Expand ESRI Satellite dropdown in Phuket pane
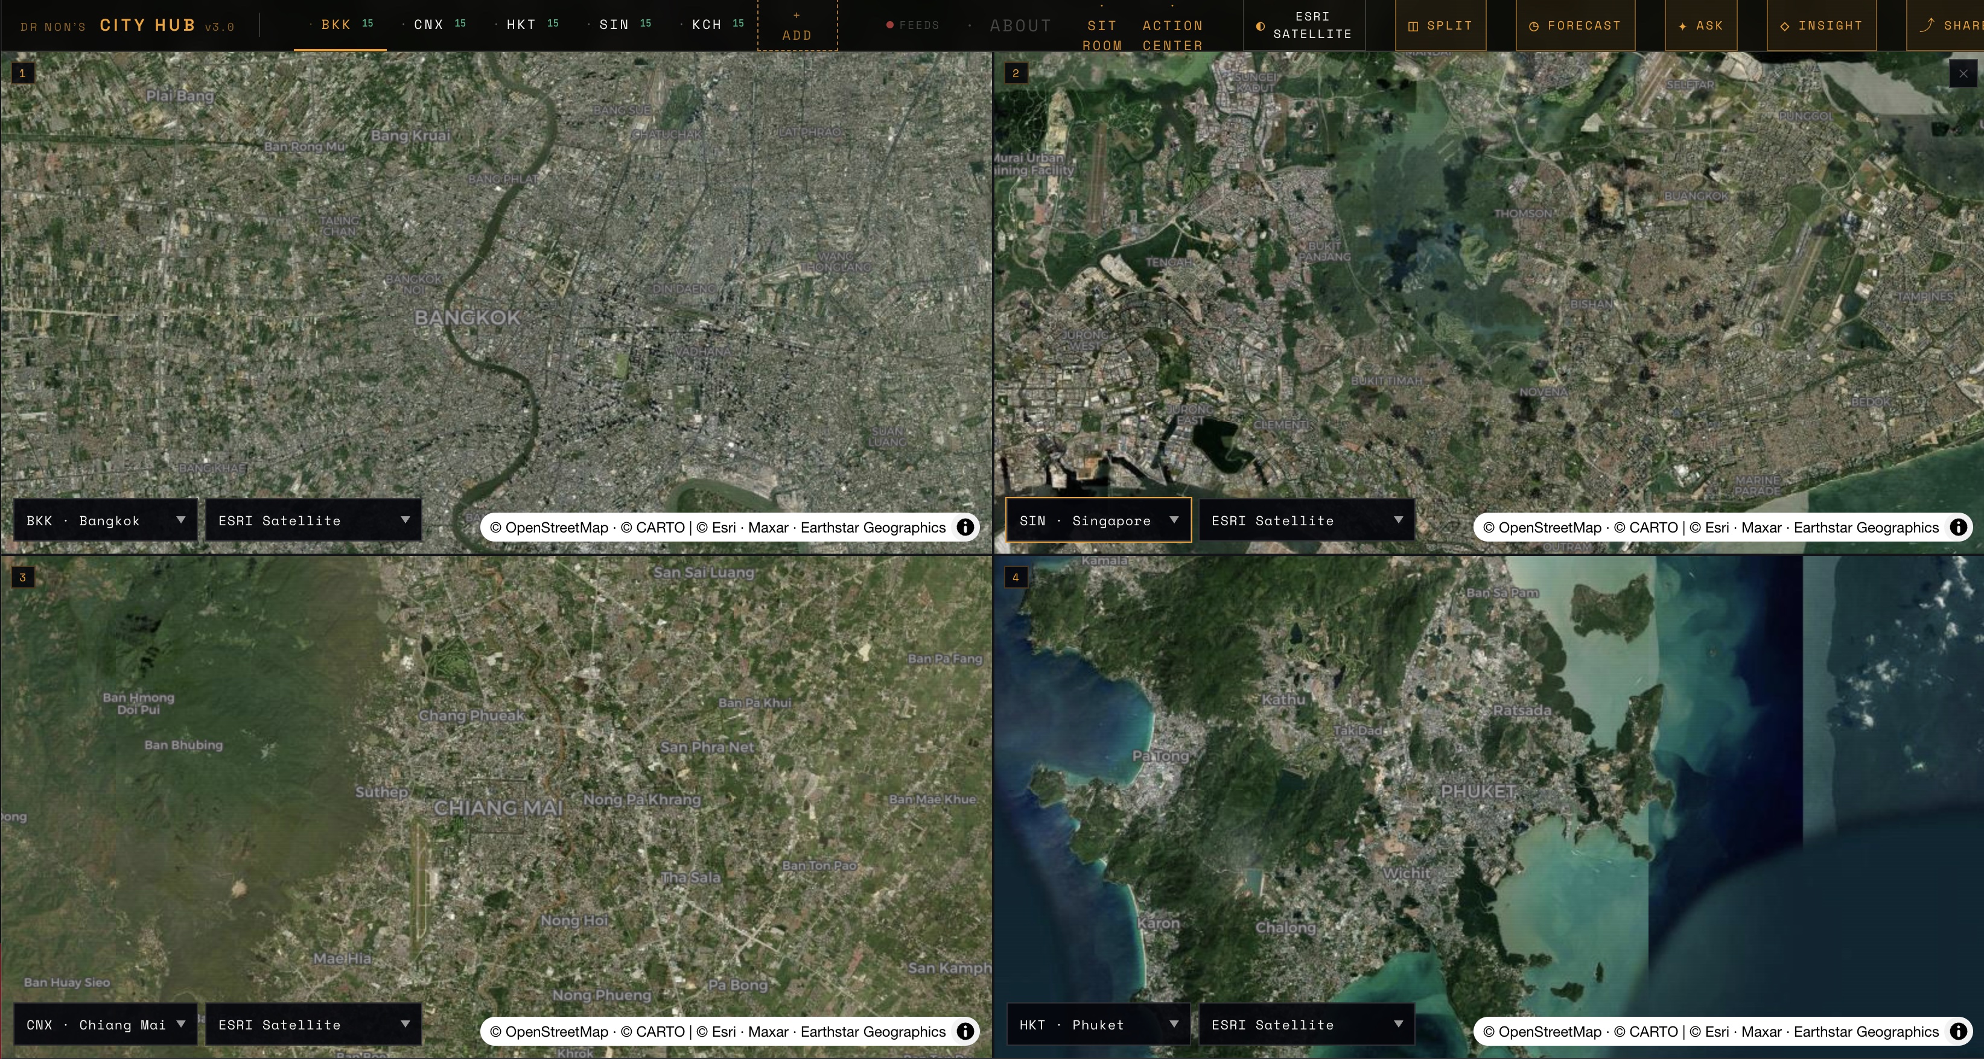The image size is (1984, 1059). coord(1306,1025)
